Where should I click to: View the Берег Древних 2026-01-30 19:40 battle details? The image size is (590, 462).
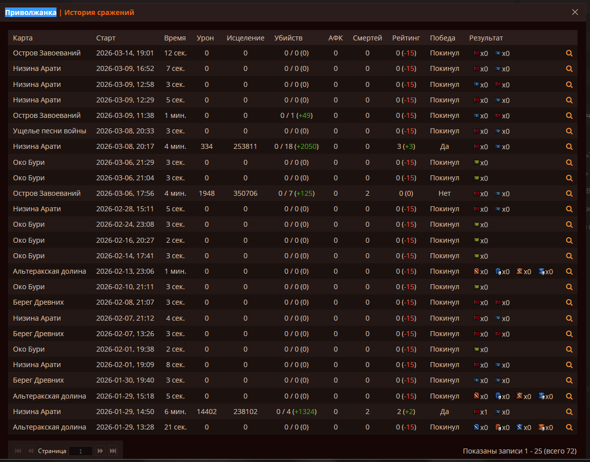click(569, 381)
